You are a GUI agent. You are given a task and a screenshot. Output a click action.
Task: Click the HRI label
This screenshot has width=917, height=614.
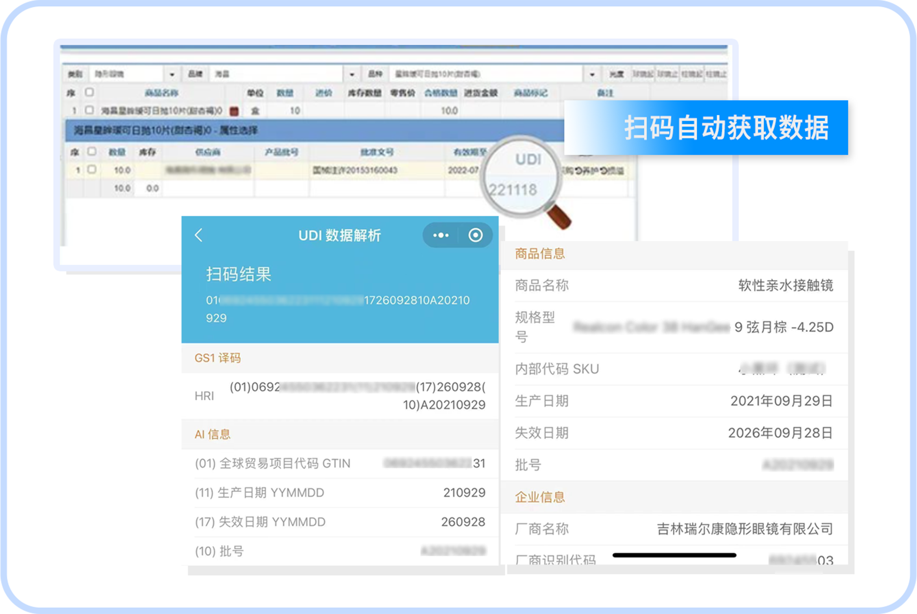pos(204,396)
